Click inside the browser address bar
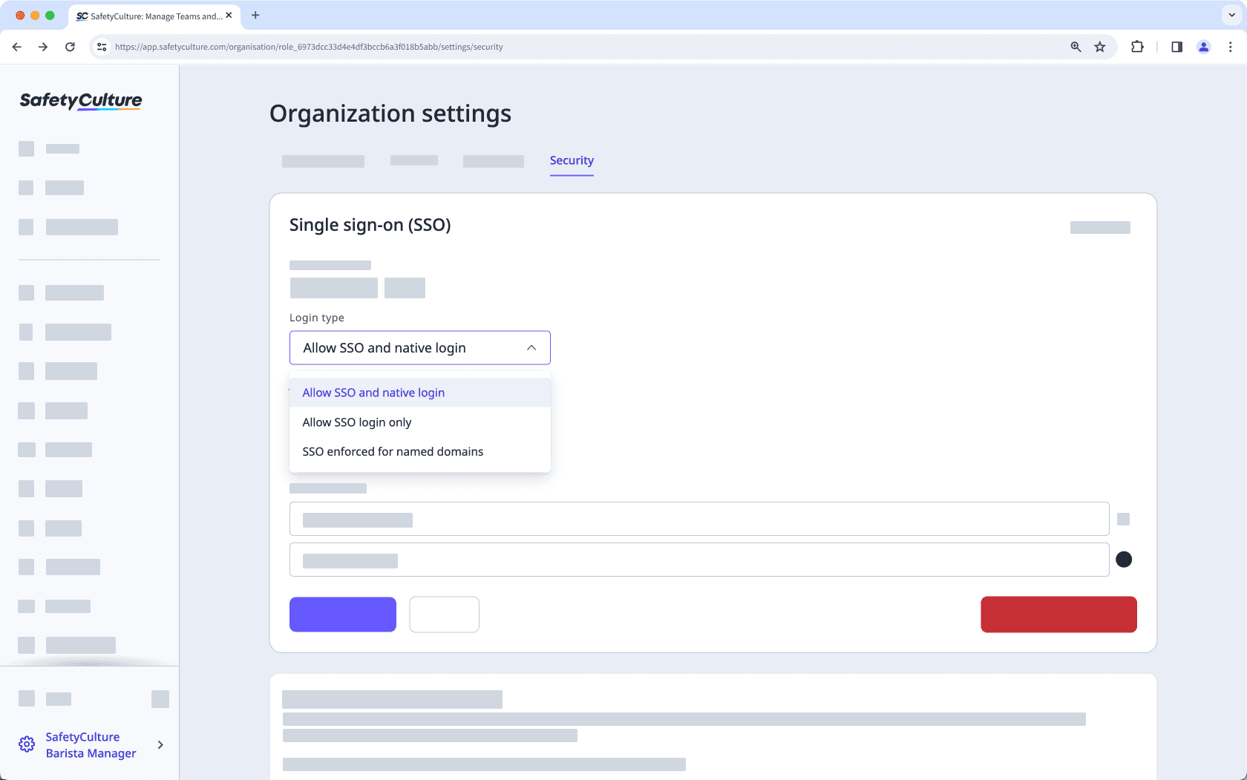This screenshot has width=1247, height=780. pyautogui.click(x=520, y=46)
